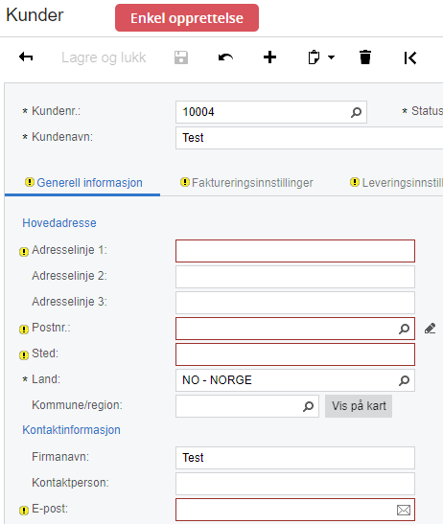Viewport: 443px width, 524px height.
Task: Click the pencil edit icon beside Postnr.
Action: 430,329
